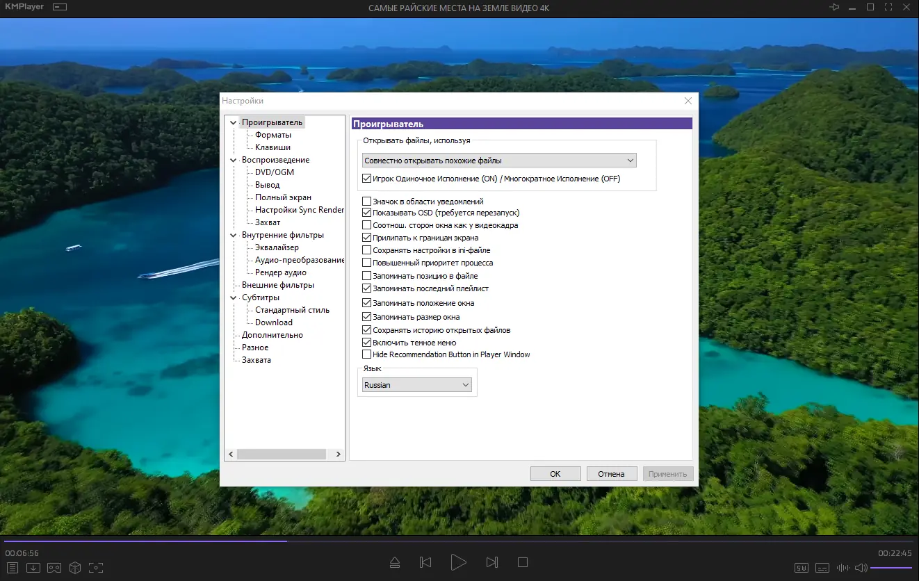The height and width of the screenshot is (581, 919).
Task: Select Разное in settings tree
Action: pyautogui.click(x=255, y=347)
